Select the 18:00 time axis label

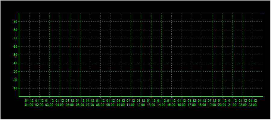coord(202,103)
